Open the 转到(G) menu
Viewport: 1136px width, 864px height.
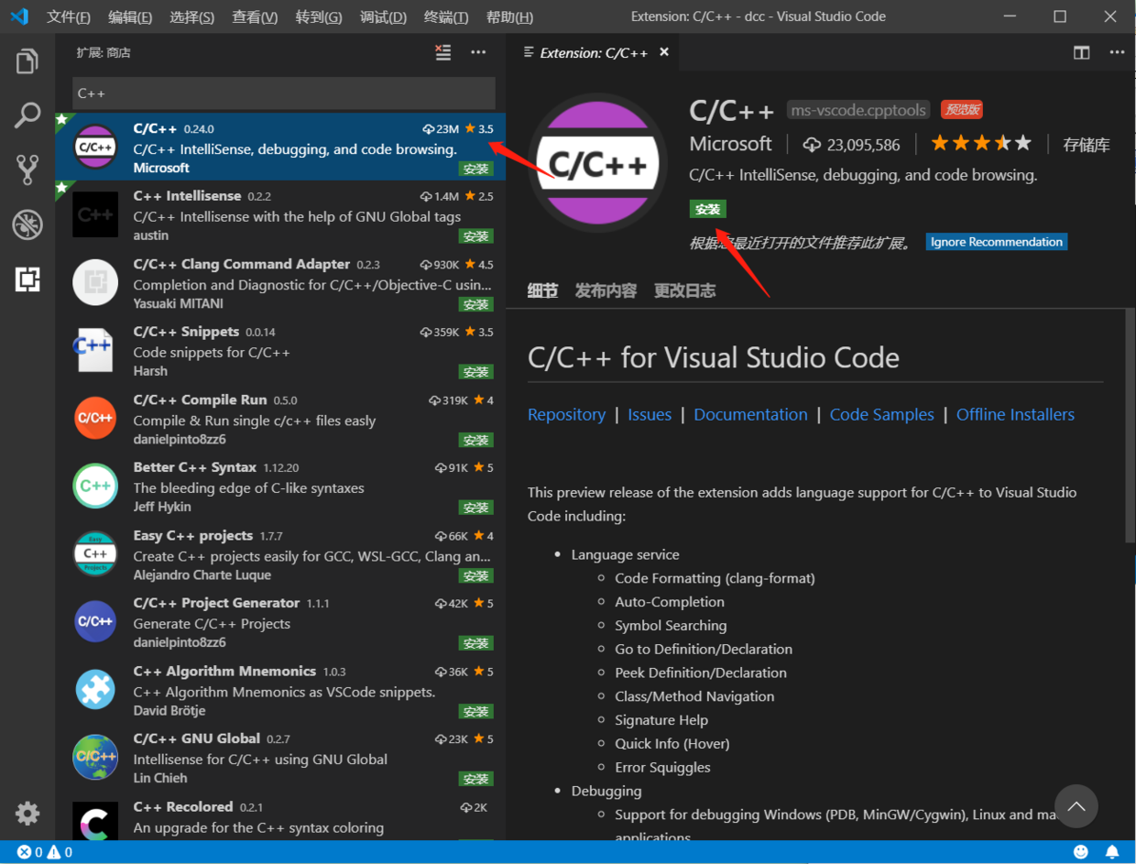pos(319,17)
